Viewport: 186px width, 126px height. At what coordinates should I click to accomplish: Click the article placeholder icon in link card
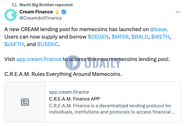(x=25, y=102)
